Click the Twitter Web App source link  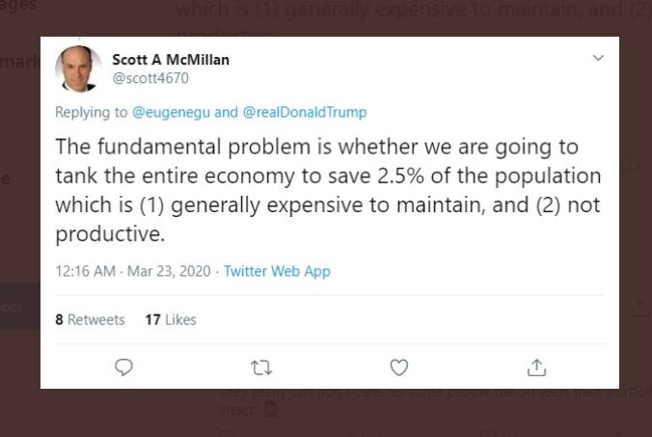(x=277, y=271)
